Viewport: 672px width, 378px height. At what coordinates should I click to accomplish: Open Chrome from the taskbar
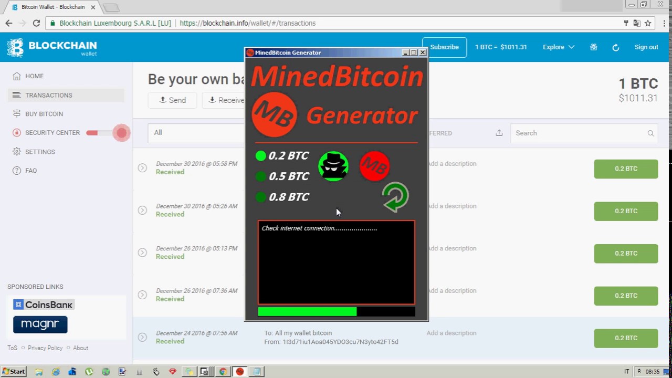(x=223, y=372)
